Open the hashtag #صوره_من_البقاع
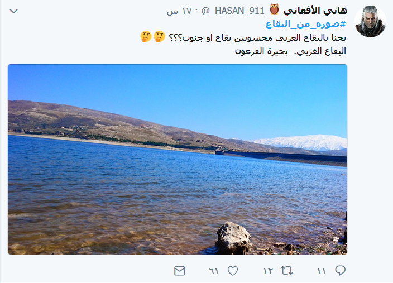The width and height of the screenshot is (393, 283). click(306, 25)
